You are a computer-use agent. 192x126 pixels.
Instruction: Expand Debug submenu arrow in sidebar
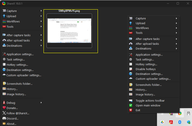(41, 103)
